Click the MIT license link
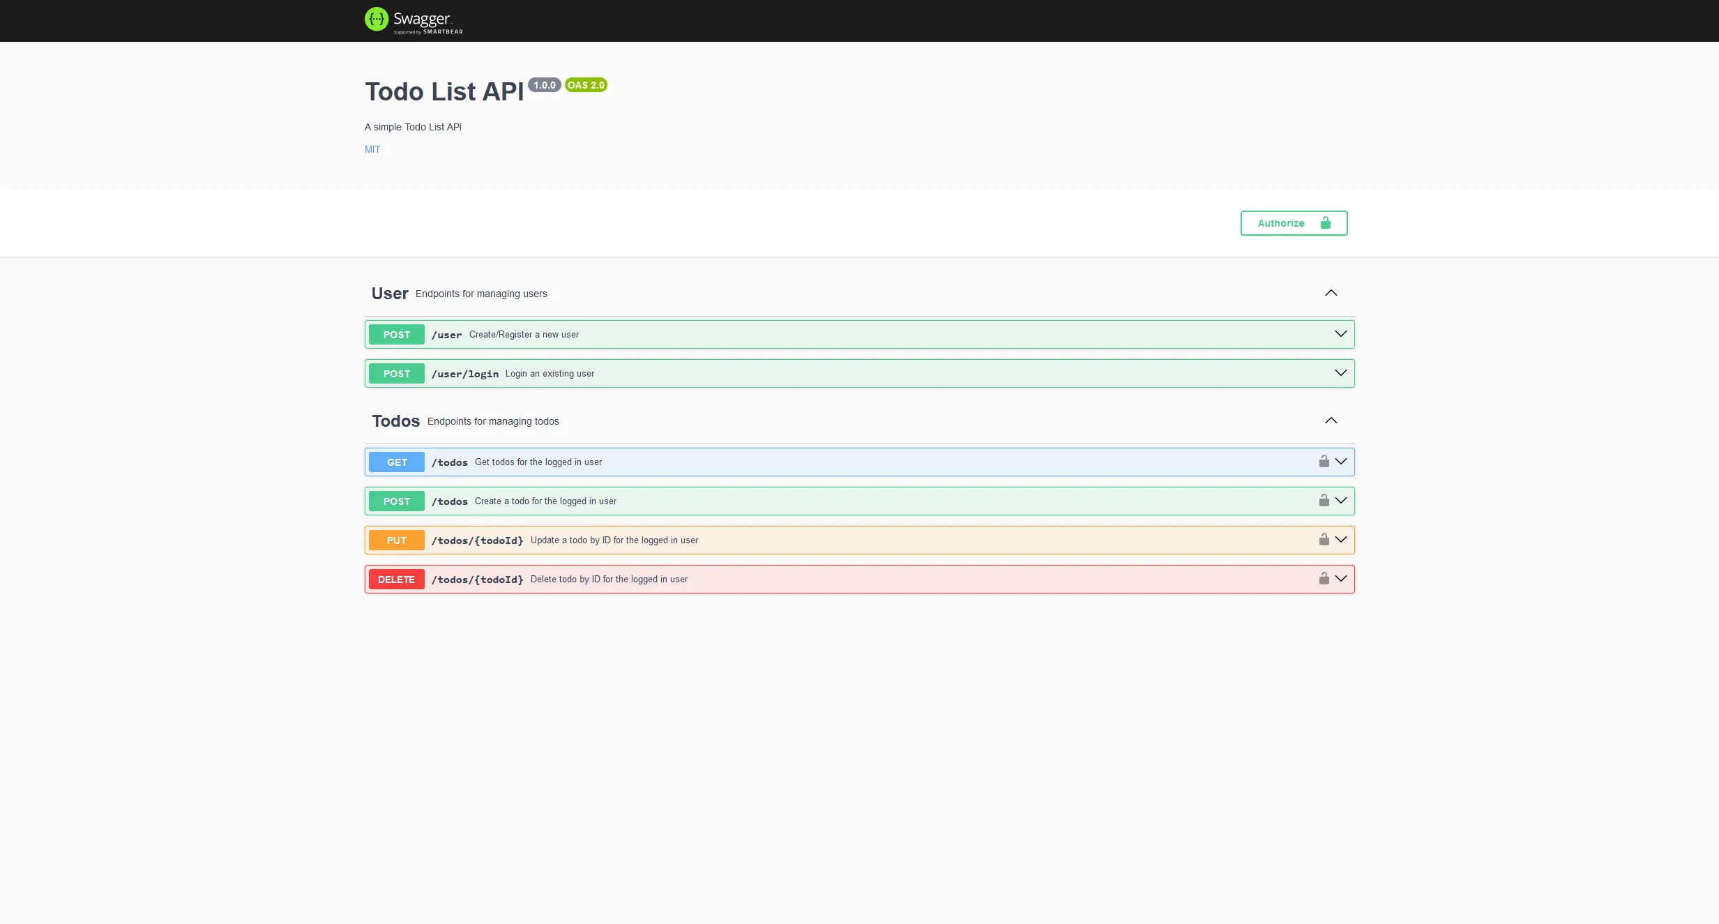This screenshot has width=1719, height=924. [372, 149]
